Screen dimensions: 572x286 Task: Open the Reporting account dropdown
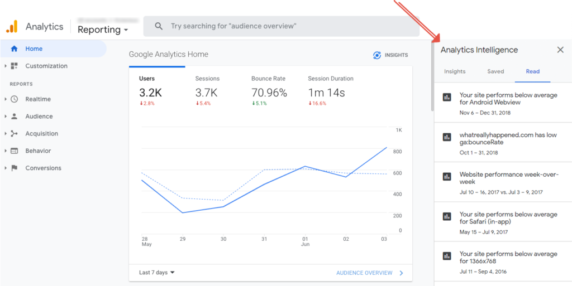(x=103, y=30)
